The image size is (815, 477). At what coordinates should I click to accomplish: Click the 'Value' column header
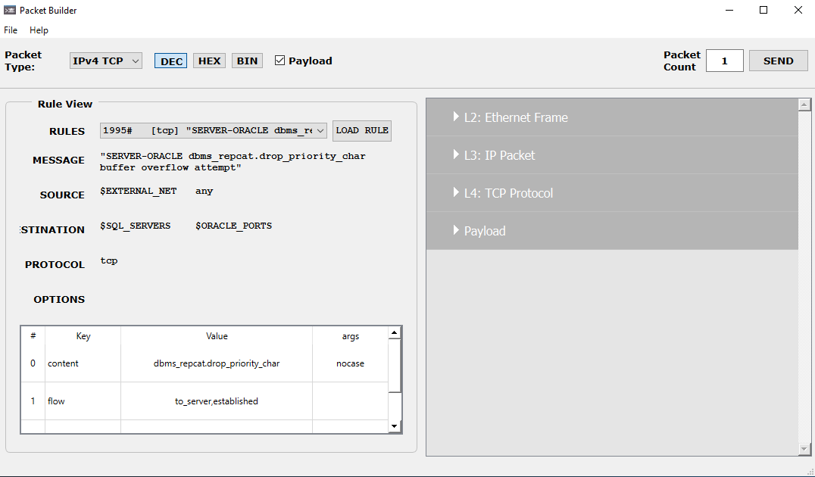[217, 336]
